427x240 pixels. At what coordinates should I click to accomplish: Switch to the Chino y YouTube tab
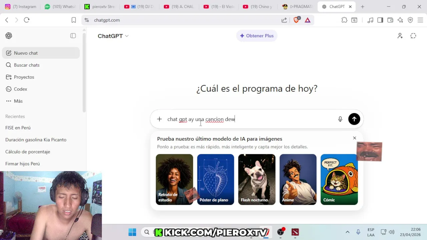259,7
